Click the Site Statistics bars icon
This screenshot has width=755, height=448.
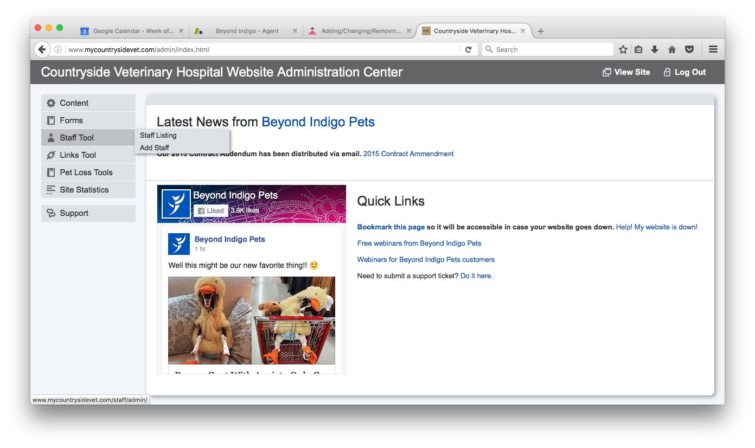click(51, 190)
